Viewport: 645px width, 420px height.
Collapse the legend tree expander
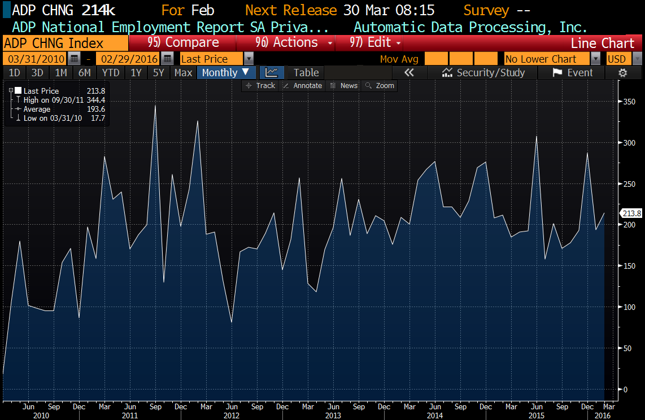tap(11, 91)
